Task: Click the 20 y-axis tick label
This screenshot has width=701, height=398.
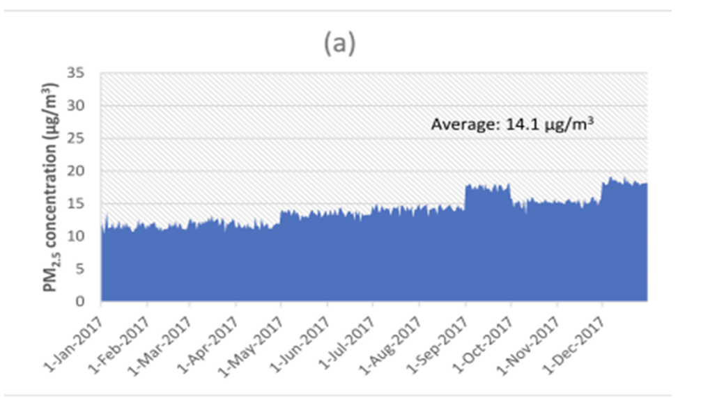Action: (85, 171)
